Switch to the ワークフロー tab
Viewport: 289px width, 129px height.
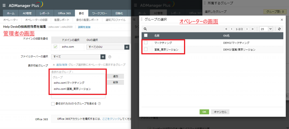[x=100, y=13]
